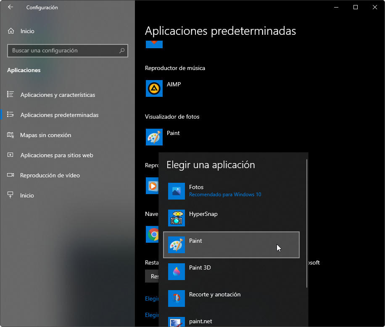
Task: Click the Paint icon under Visualizador de fotos
Action: 154,137
